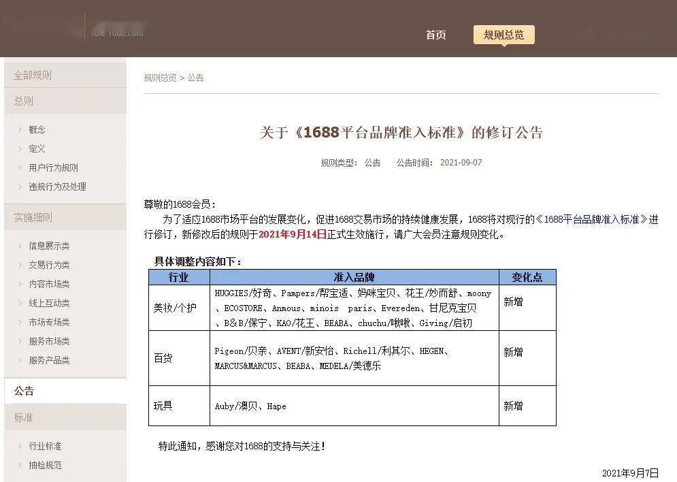Click the Pigeon/贝亲 brand list cell
The image size is (677, 482).
click(354, 358)
